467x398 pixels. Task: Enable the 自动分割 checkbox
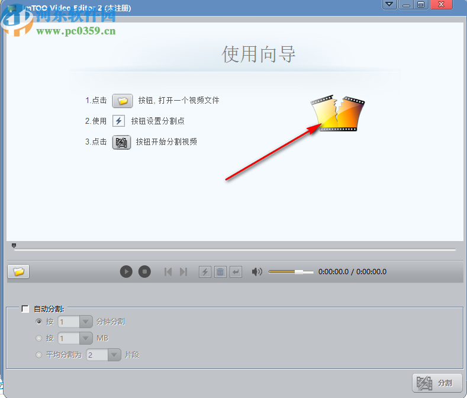click(x=25, y=309)
